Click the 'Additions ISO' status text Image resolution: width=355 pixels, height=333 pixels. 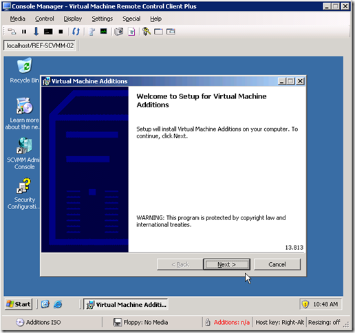(43, 322)
